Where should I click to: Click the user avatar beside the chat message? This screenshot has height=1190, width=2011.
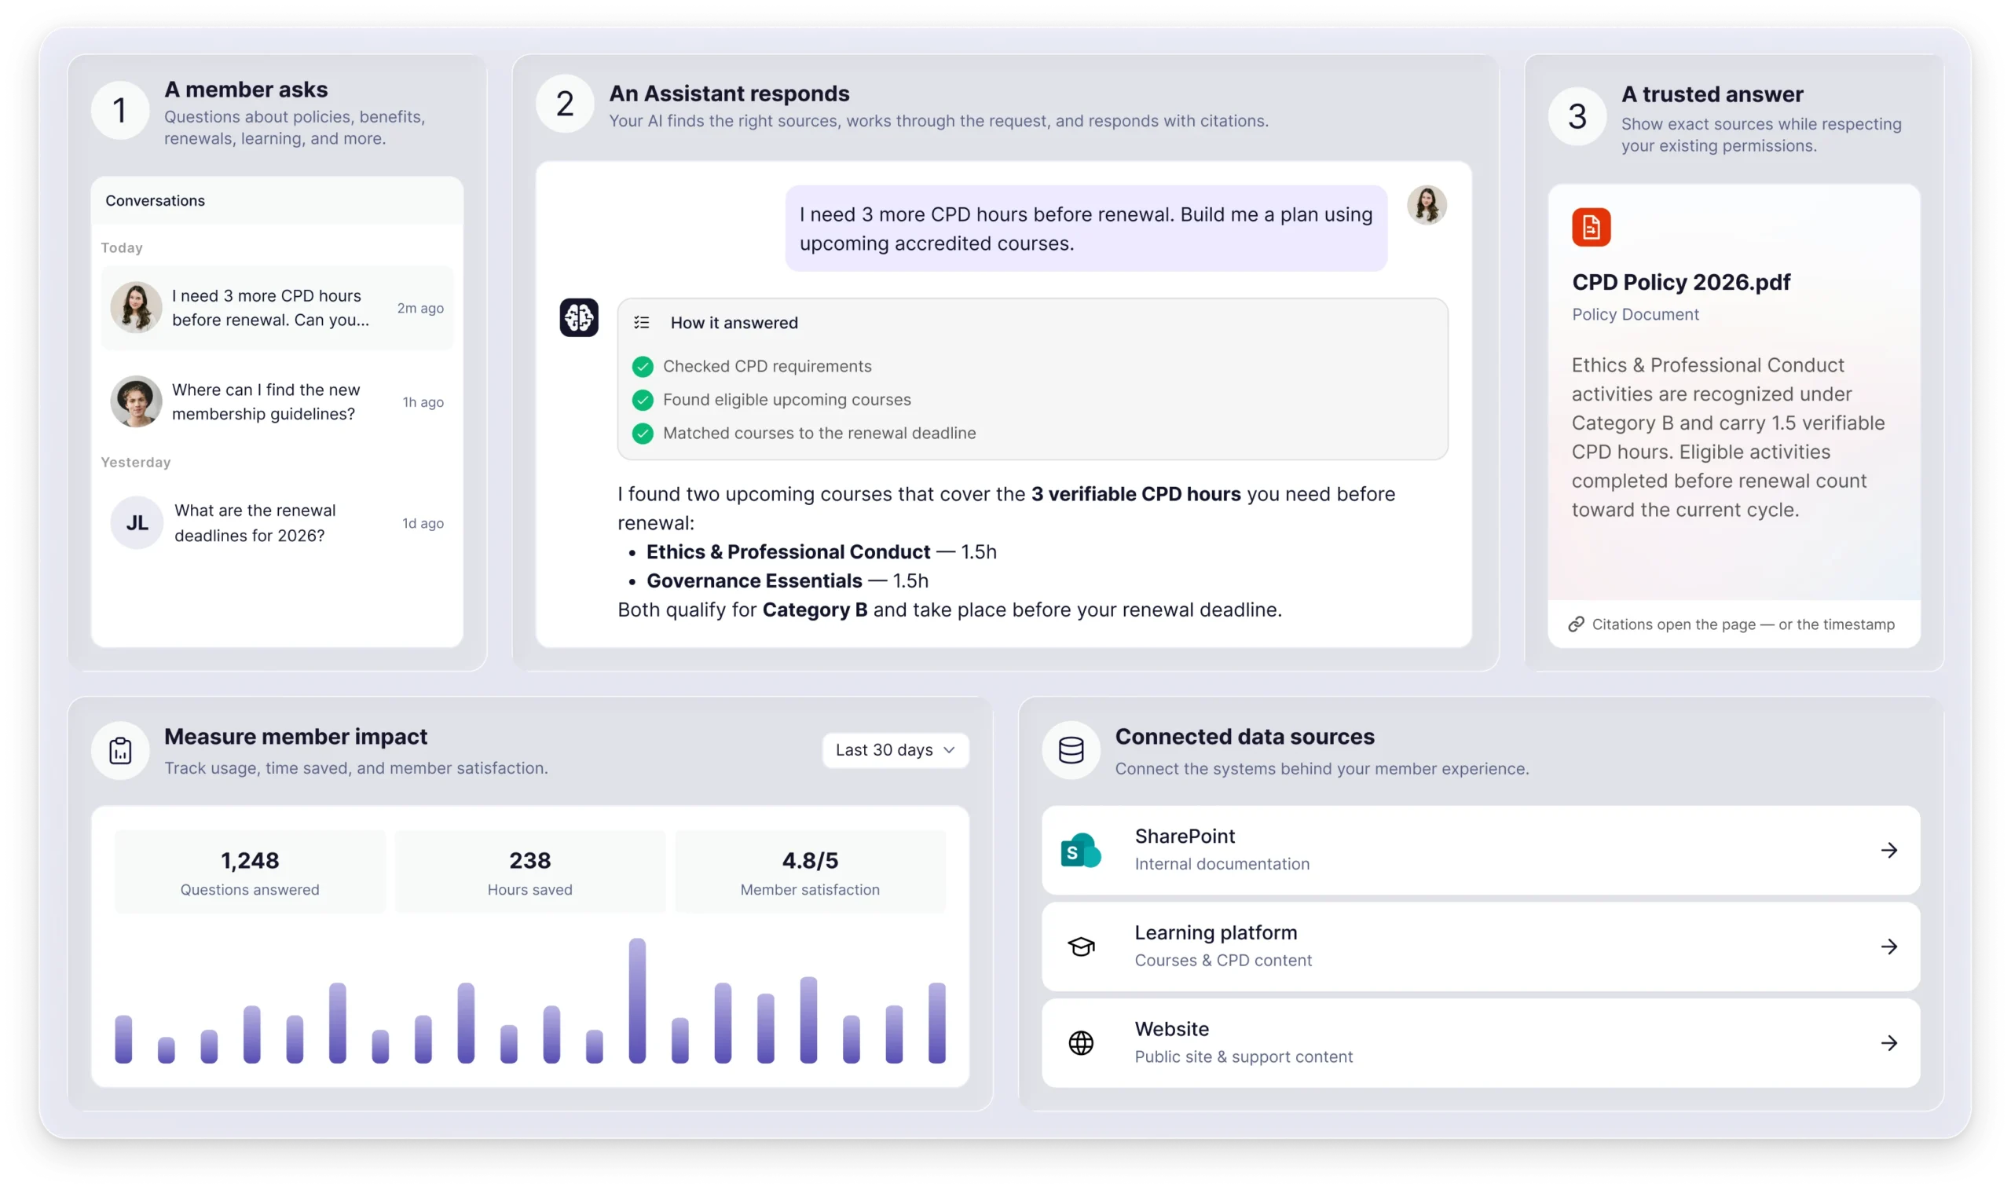coord(1427,205)
